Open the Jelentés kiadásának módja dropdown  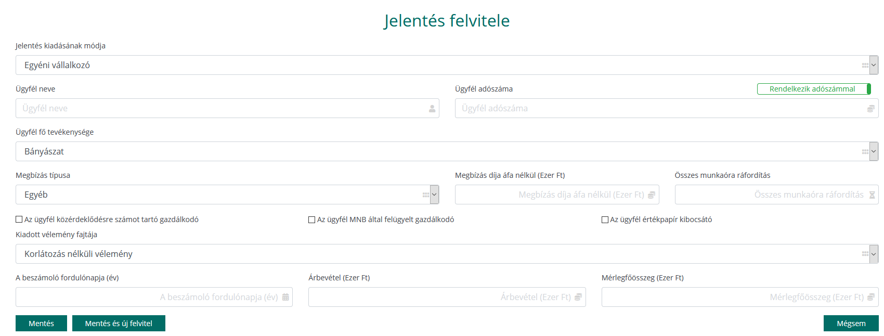874,65
